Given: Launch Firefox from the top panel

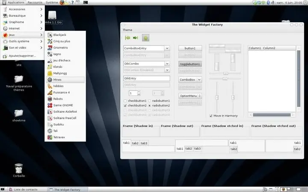Looking at the screenshot, I should click(x=62, y=3).
